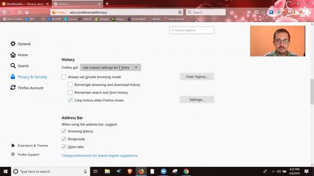314x176 pixels.
Task: Click the Cortana microphone icon
Action: click(85, 172)
